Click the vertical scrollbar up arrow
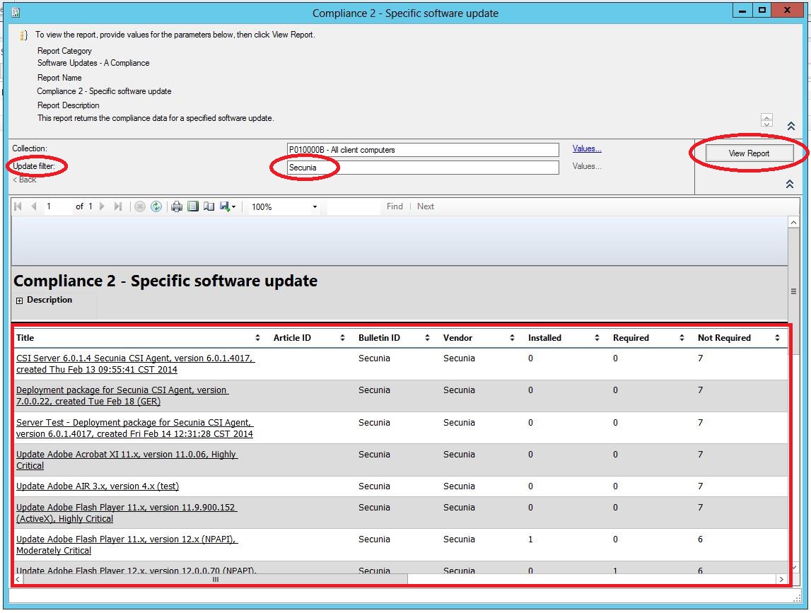811x613 pixels. [x=793, y=222]
